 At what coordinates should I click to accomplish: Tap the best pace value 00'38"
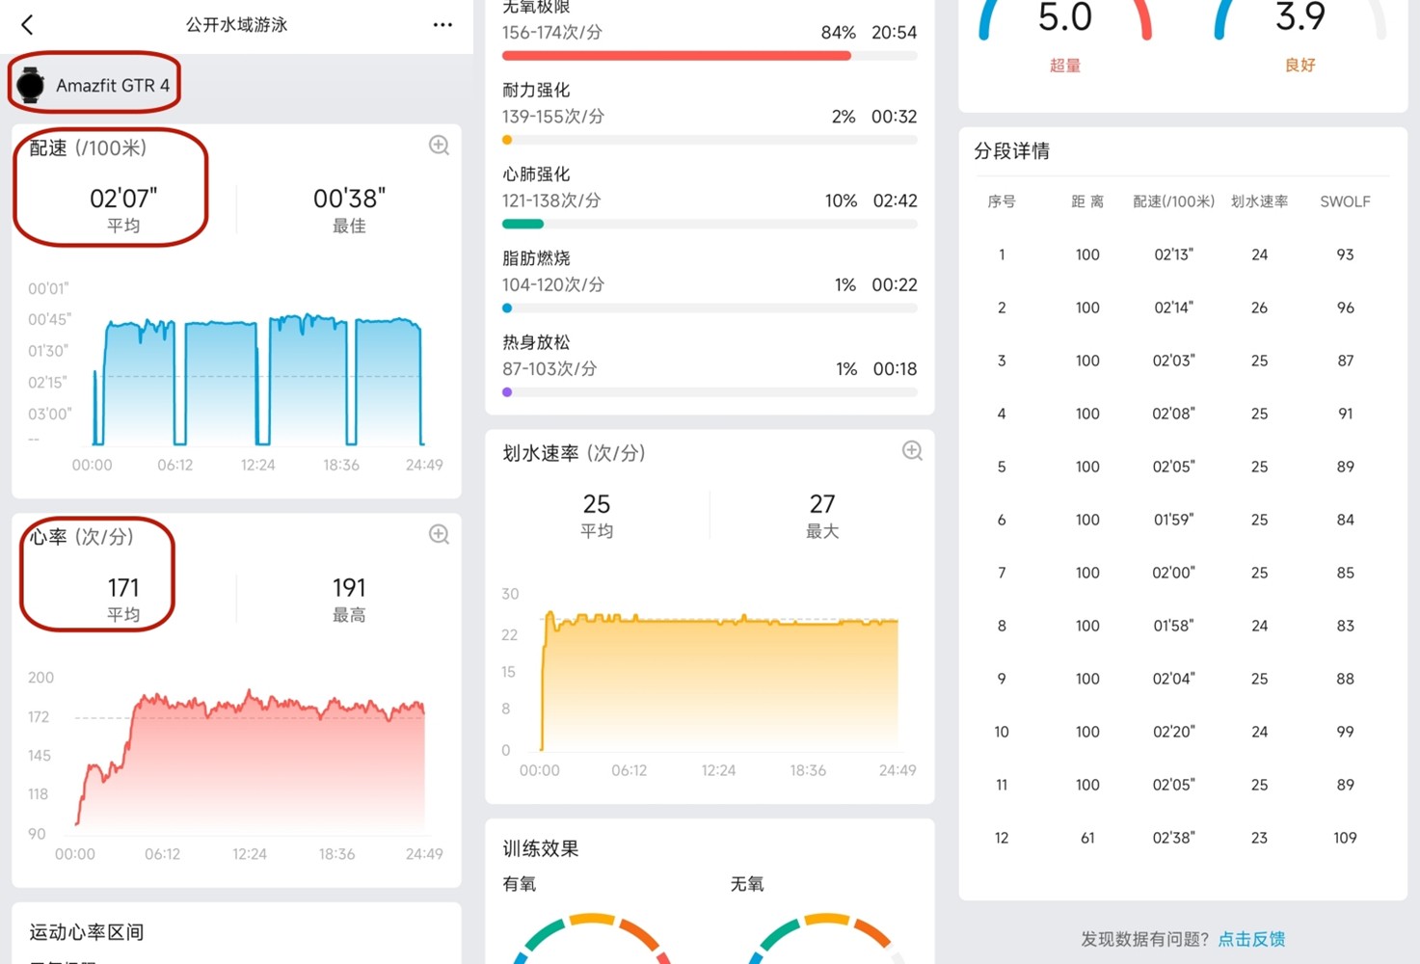coord(349,200)
